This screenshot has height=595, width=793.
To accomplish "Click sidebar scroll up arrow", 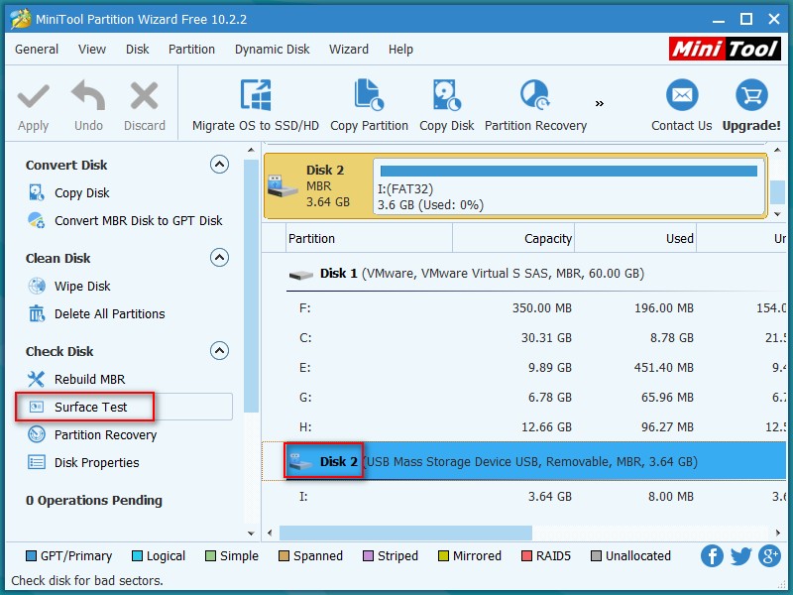I will coord(251,151).
